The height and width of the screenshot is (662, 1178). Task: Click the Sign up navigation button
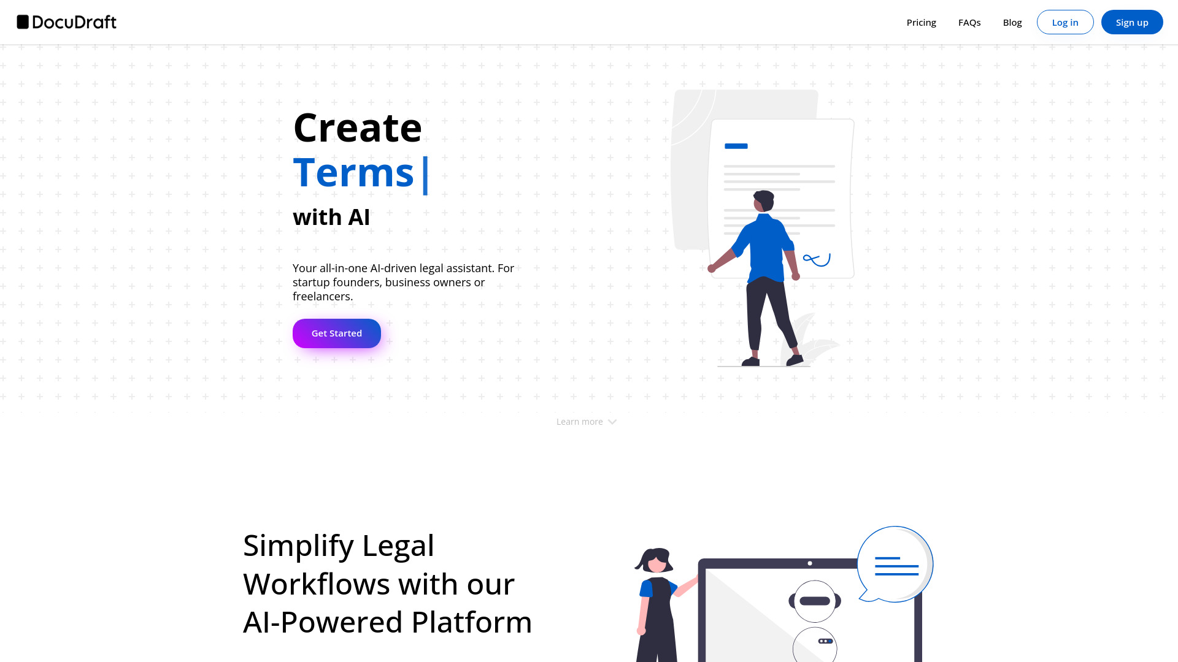pos(1132,22)
